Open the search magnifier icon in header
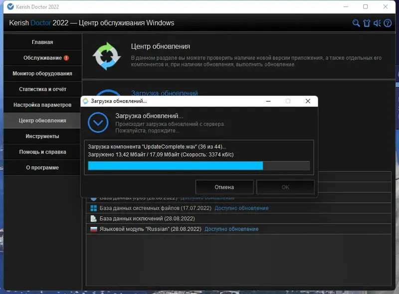Image resolution: width=399 pixels, height=294 pixels. [356, 23]
